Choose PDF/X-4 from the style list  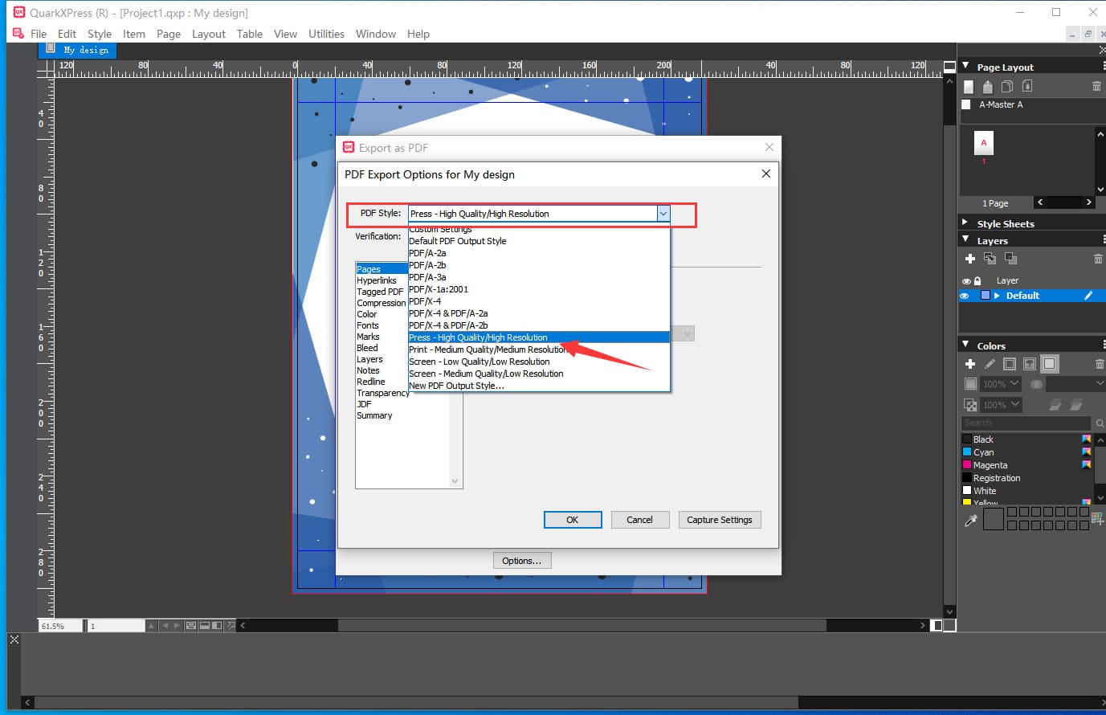425,301
